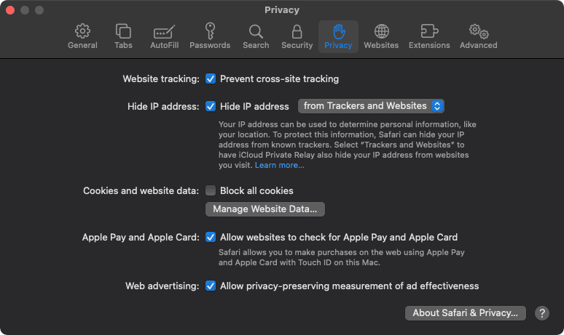Image resolution: width=564 pixels, height=335 pixels.
Task: Toggle Allow websites to check for Apple Pay
Action: pyautogui.click(x=211, y=237)
